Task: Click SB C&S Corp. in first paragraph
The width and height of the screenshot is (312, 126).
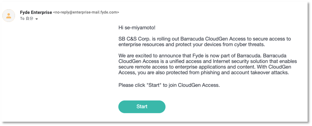Action: 131,39
